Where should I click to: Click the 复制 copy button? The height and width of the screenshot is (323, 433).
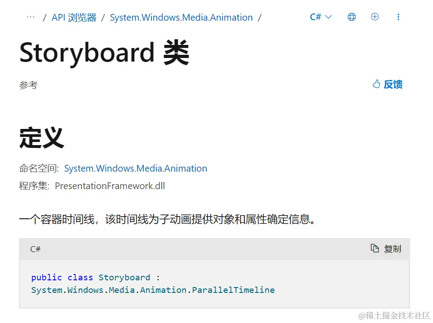(x=386, y=249)
